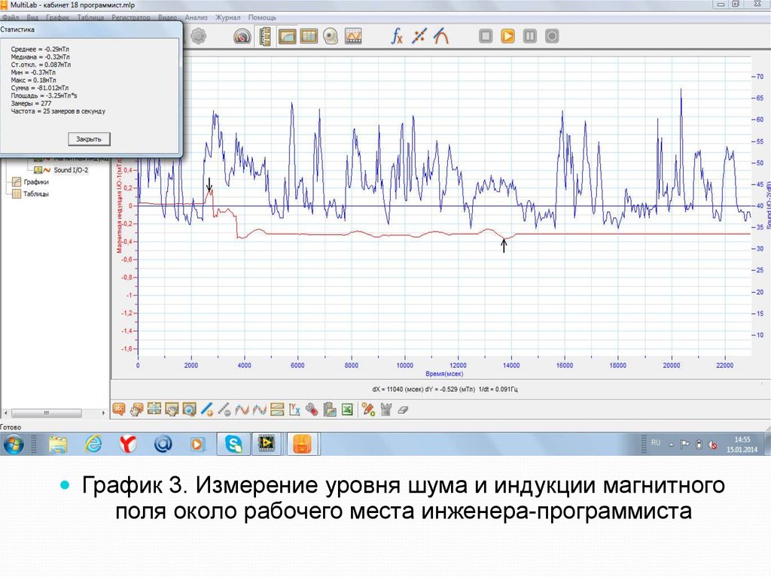Toggle the graph window view icon
Screen dimensions: 771x577
(x=287, y=35)
